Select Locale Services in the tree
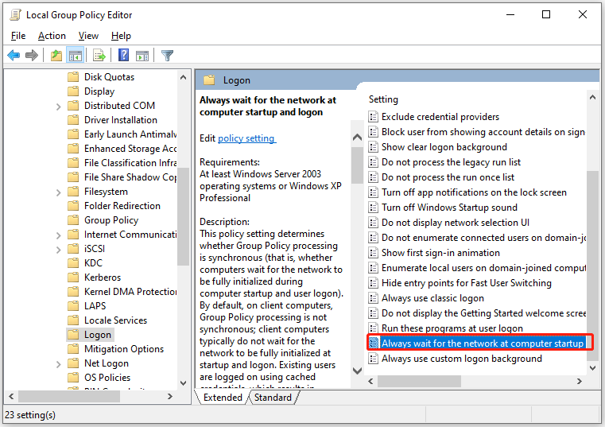The height and width of the screenshot is (427, 605). (115, 320)
